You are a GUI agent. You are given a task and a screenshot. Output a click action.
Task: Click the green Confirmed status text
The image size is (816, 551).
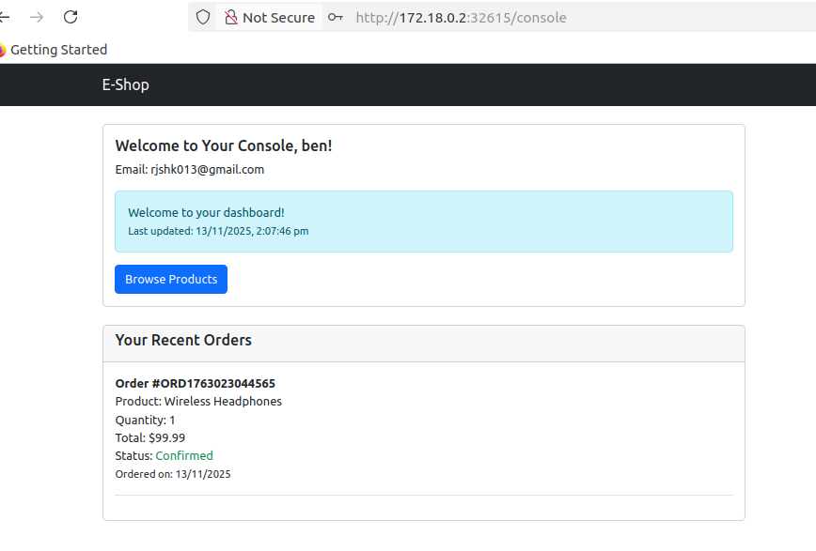click(x=184, y=455)
